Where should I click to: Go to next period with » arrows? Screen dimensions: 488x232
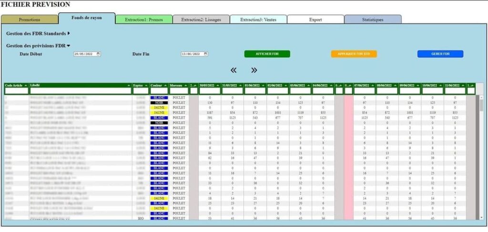tap(254, 71)
